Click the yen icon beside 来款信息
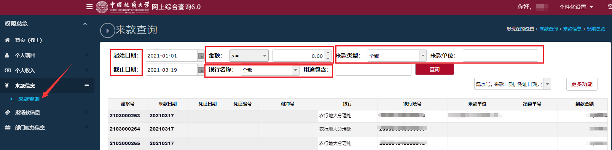This screenshot has height=150, width=612. (7, 86)
